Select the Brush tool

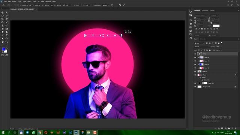(7, 22)
